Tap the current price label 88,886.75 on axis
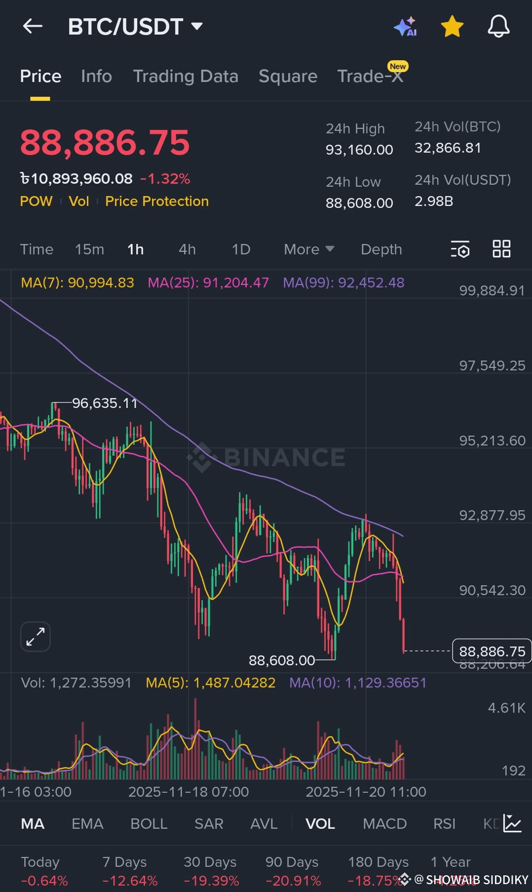532x892 pixels. [x=492, y=651]
